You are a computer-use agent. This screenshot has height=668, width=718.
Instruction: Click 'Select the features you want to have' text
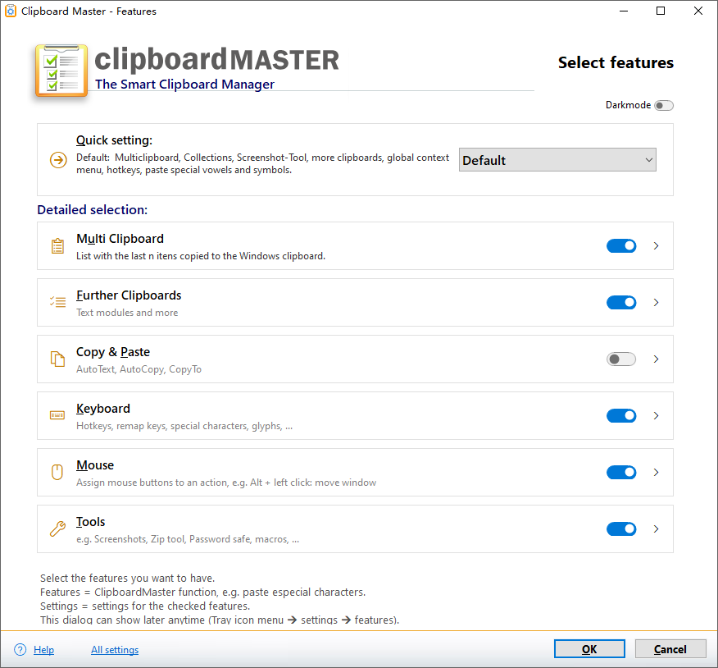[x=127, y=578]
